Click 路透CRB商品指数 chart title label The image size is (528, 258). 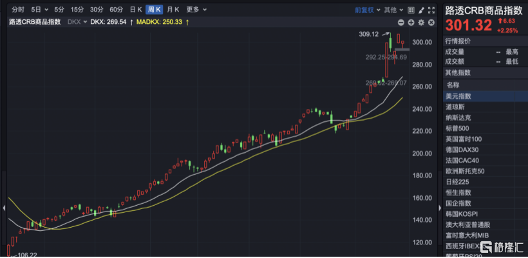[x=35, y=22]
